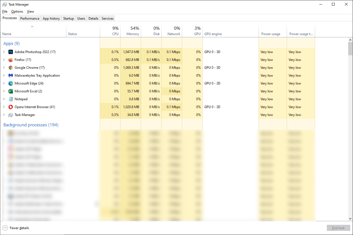
Task: Sort processes by Memory column
Action: tap(131, 31)
